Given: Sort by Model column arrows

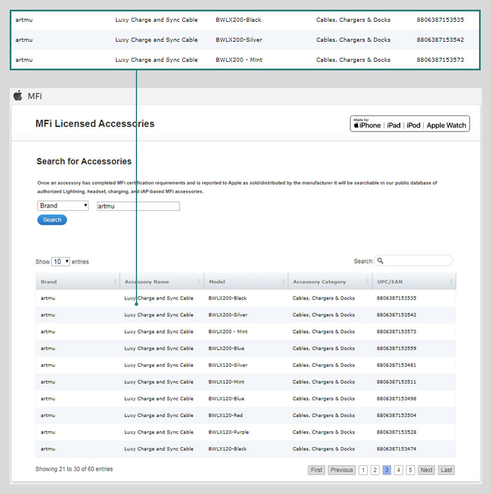Looking at the screenshot, I should (x=283, y=282).
